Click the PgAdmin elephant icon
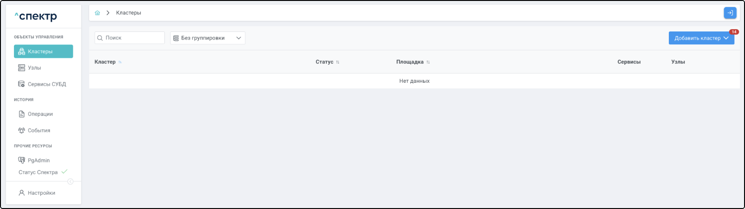 tap(21, 160)
